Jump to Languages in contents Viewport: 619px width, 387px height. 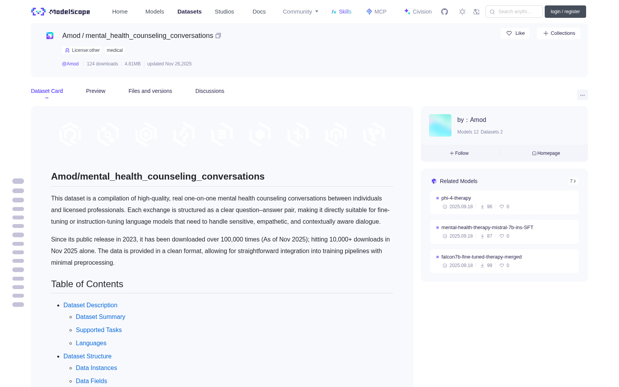click(91, 343)
